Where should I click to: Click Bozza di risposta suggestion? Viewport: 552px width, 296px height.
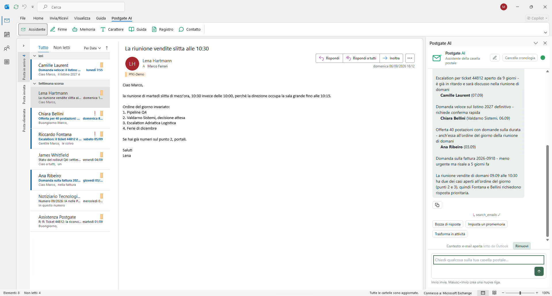pyautogui.click(x=448, y=224)
